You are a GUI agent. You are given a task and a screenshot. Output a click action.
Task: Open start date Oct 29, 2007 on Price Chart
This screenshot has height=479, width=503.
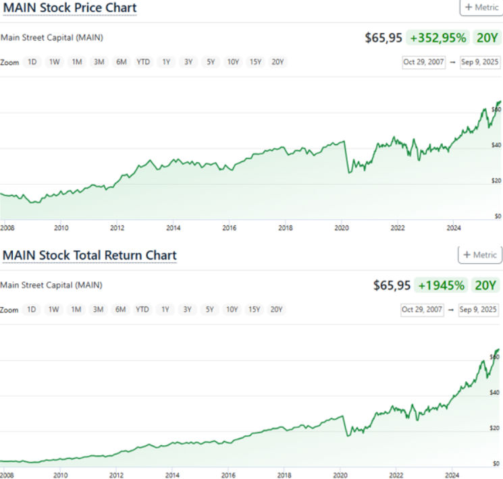(x=423, y=62)
